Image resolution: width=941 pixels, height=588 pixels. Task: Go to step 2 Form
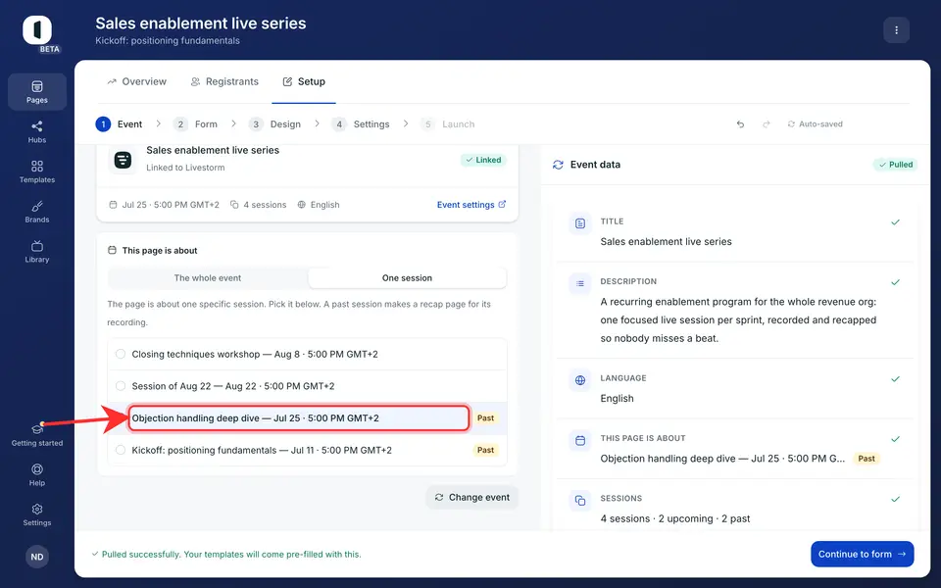(195, 124)
